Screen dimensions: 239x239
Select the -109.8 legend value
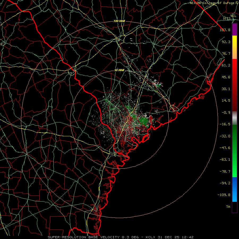point(224,195)
